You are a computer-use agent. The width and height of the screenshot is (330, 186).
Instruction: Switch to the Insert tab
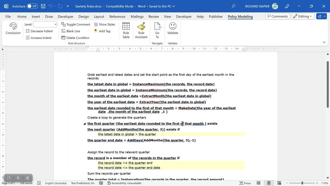(36, 17)
